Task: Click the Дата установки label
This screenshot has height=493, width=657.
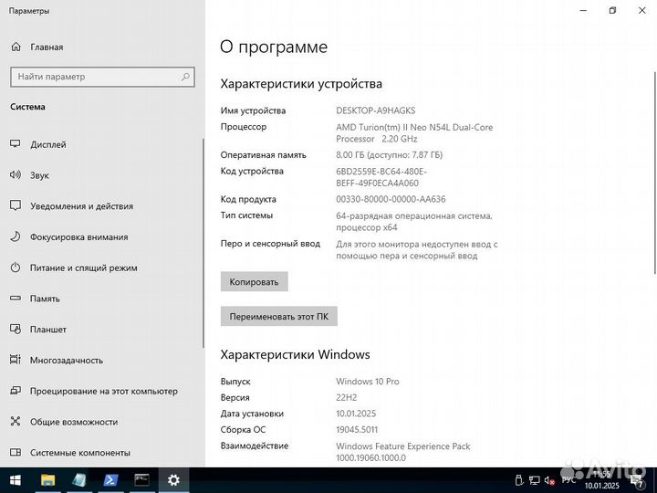Action: tap(252, 414)
